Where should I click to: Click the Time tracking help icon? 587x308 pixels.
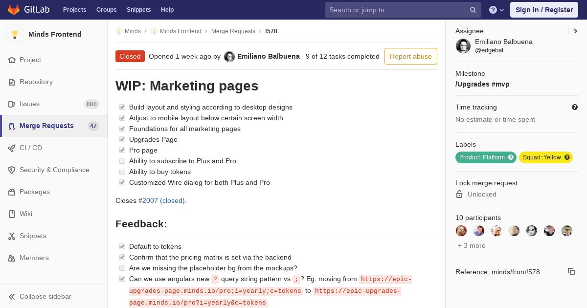[x=575, y=107]
